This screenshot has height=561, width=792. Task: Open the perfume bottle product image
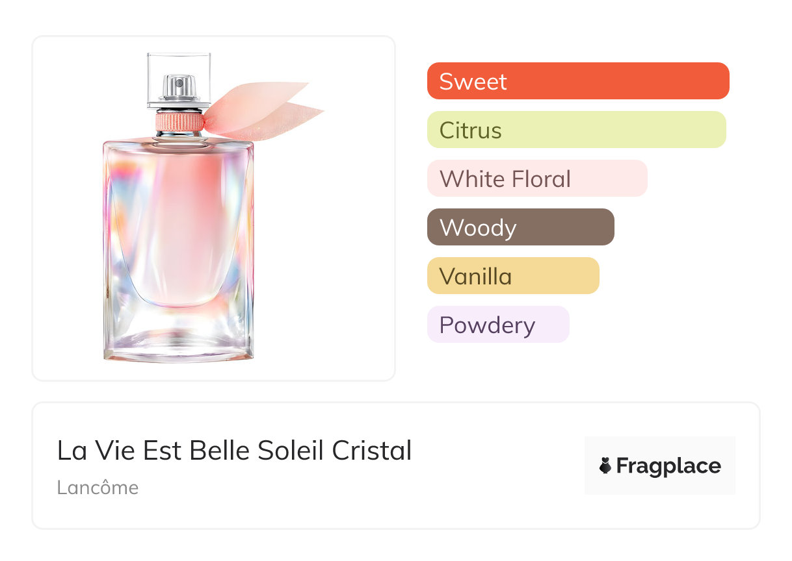[x=178, y=247]
